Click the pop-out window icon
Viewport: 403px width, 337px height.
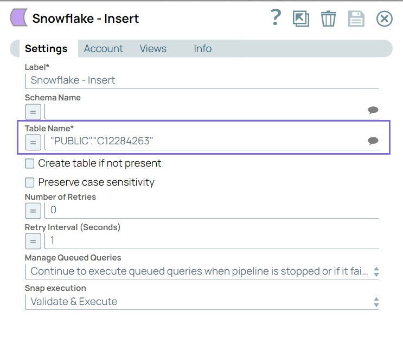(x=301, y=18)
